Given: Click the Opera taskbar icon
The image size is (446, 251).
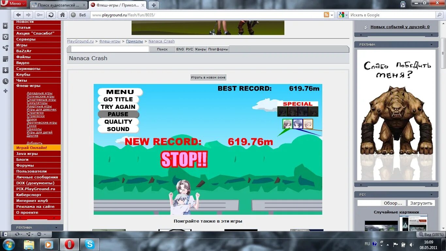Looking at the screenshot, I should click(x=69, y=244).
